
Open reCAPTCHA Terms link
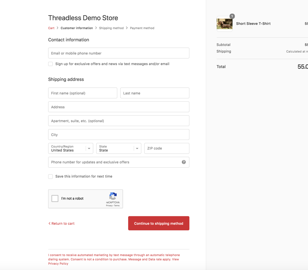117,205
